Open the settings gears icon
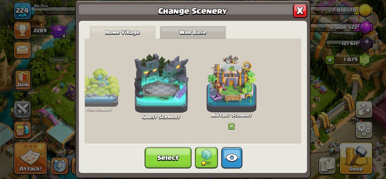 click(x=364, y=130)
